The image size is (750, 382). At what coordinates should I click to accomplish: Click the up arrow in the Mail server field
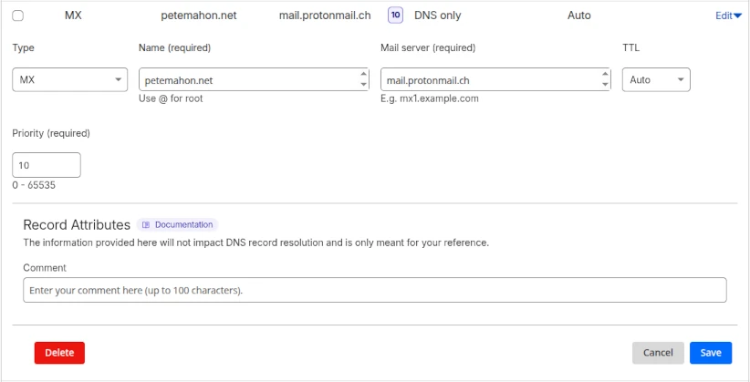tap(605, 74)
